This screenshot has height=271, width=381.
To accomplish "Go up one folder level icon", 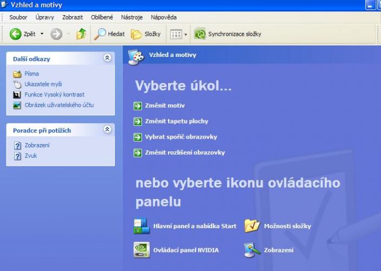I will [81, 34].
